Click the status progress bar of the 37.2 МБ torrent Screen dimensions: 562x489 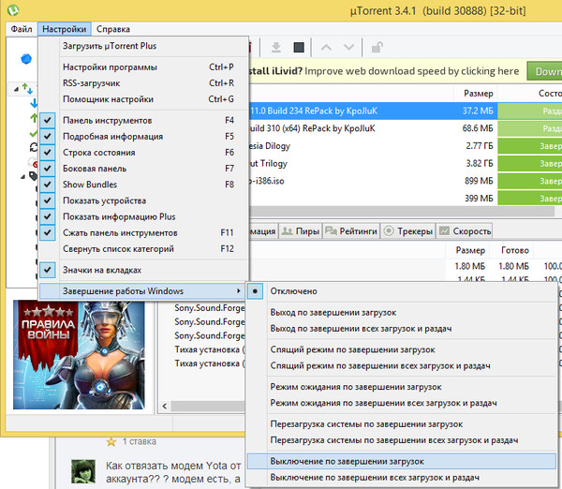530,111
